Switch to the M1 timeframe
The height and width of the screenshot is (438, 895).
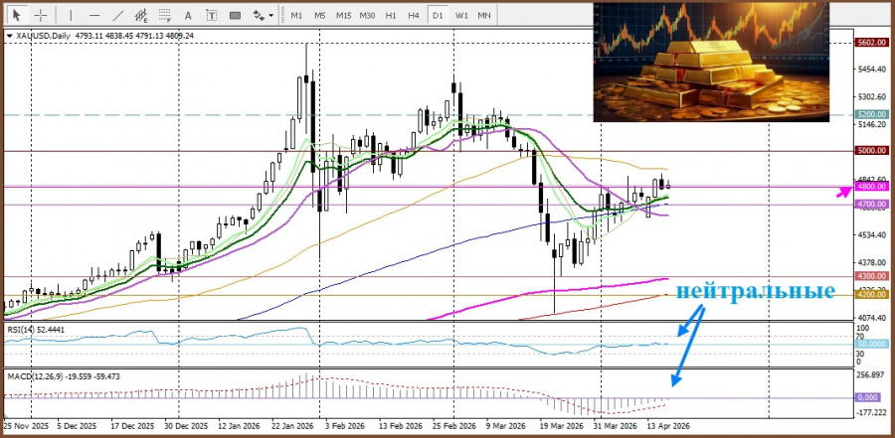point(296,15)
